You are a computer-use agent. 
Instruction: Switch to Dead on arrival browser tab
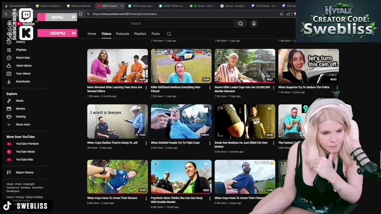tap(49, 6)
